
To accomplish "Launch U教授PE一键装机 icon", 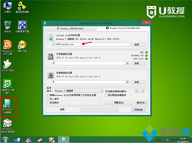I will (x=8, y=86).
